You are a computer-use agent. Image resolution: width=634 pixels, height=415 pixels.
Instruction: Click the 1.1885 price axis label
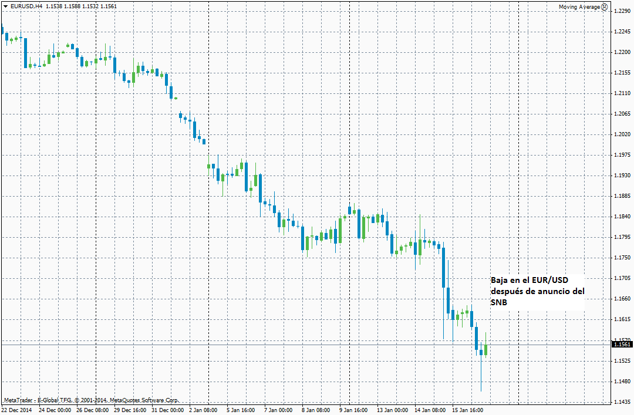point(622,196)
